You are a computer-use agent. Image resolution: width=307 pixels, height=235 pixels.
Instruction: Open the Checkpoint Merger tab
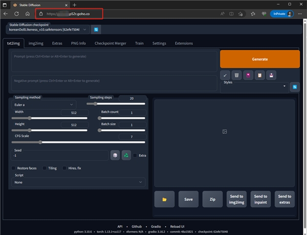[111, 43]
